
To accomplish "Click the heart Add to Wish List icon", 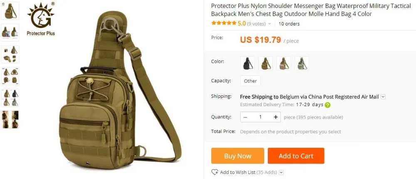I will point(215,172).
